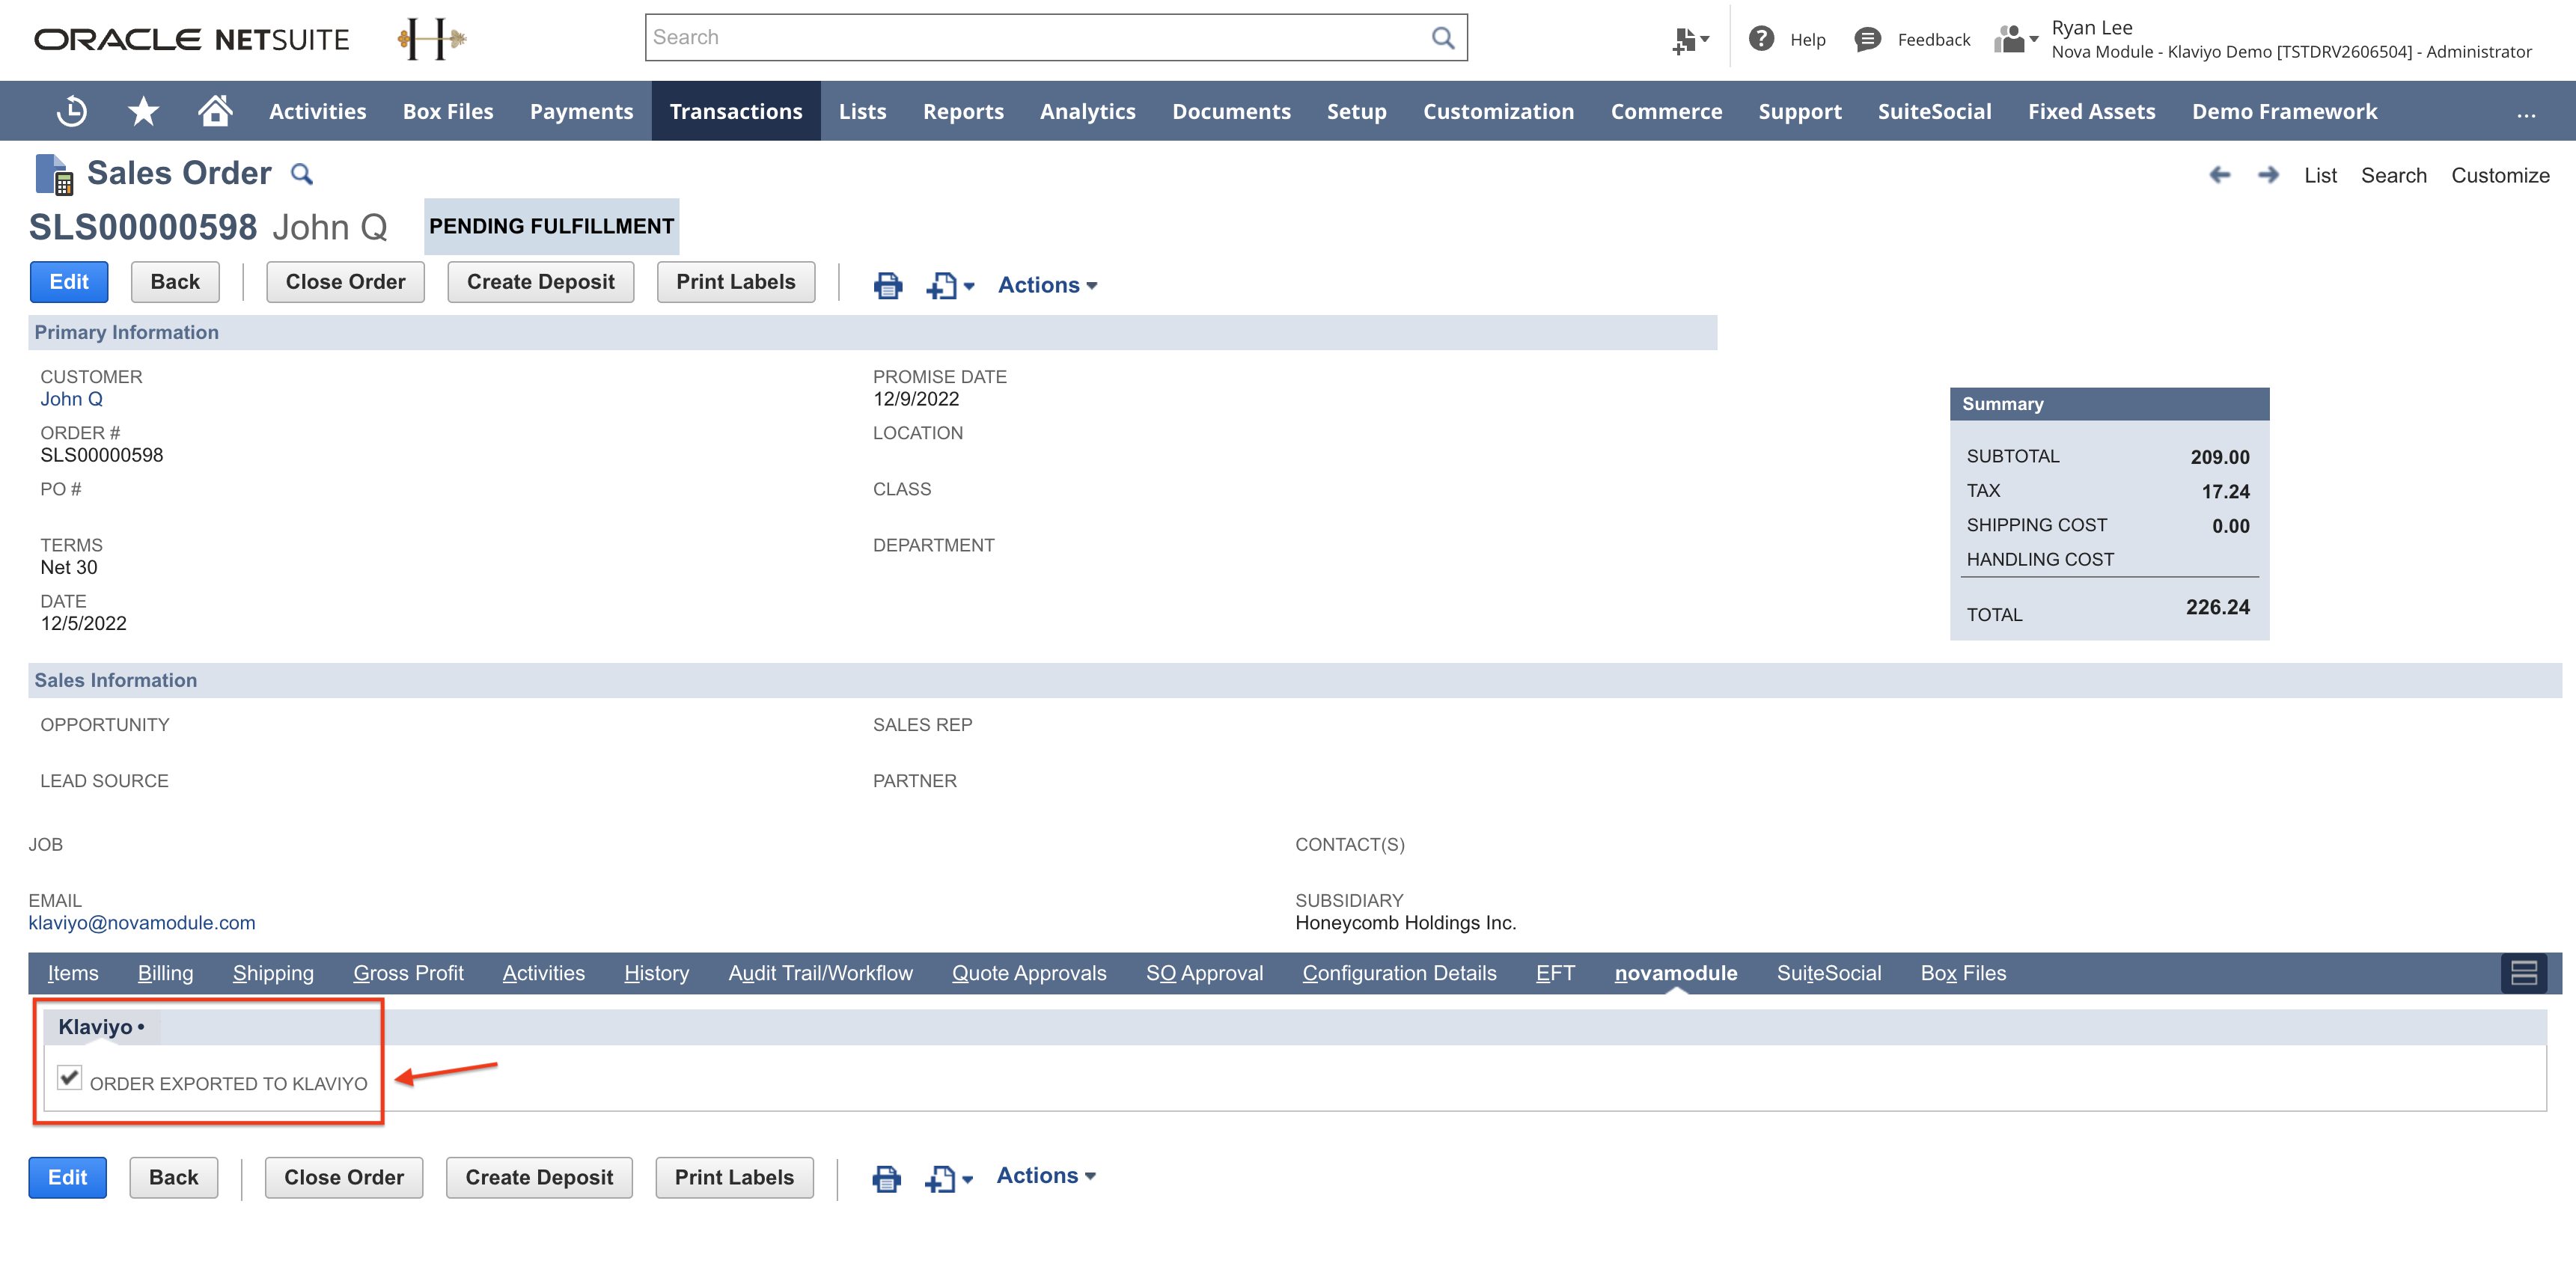Switch to the Billing subtab
2576x1287 pixels.
click(x=165, y=973)
